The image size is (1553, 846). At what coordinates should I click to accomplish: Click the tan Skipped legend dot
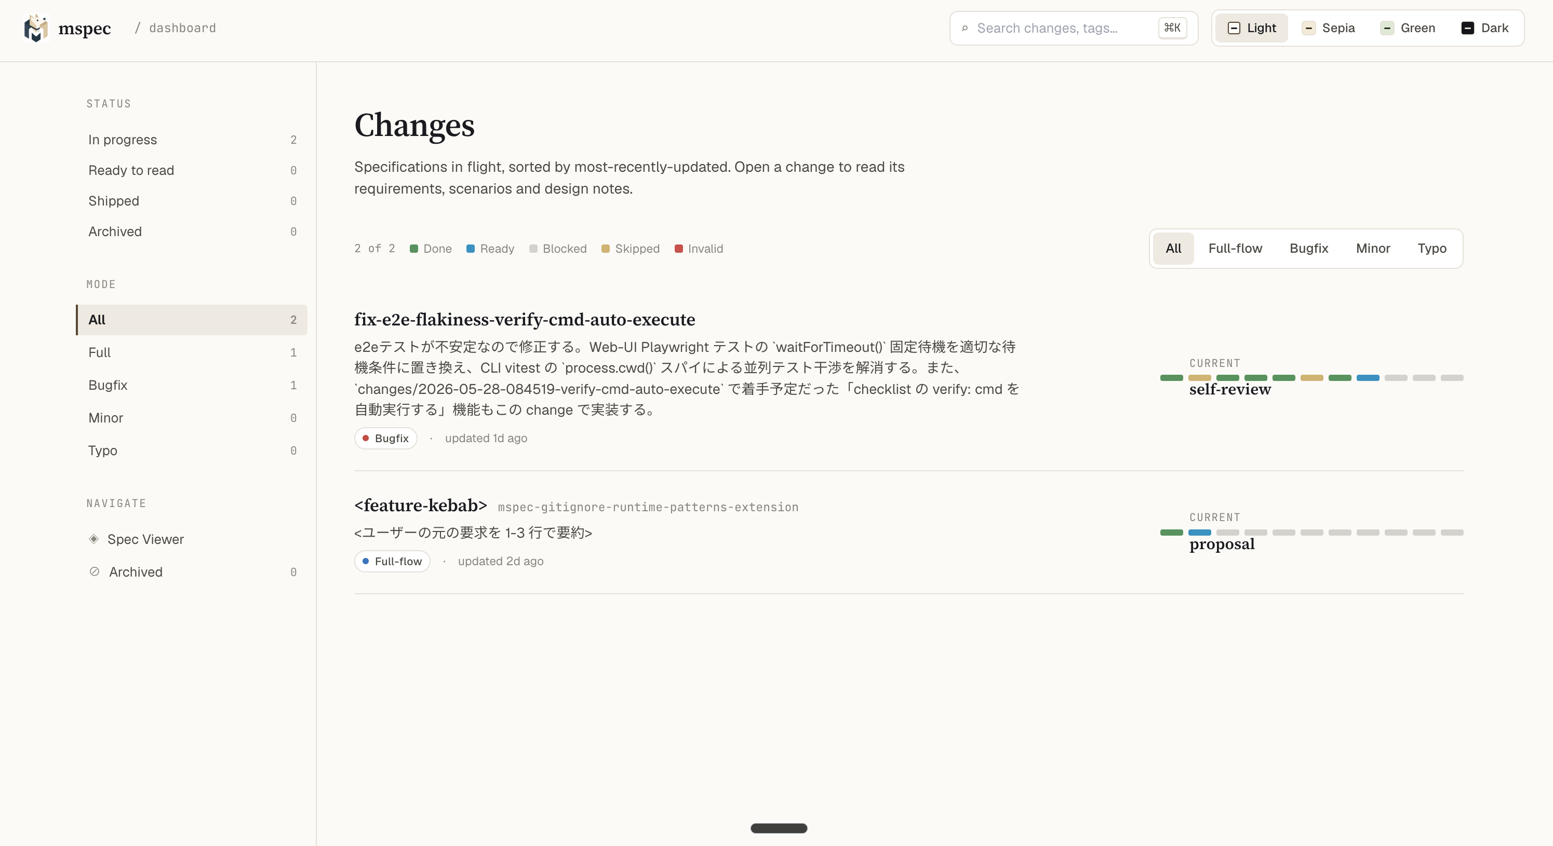605,249
